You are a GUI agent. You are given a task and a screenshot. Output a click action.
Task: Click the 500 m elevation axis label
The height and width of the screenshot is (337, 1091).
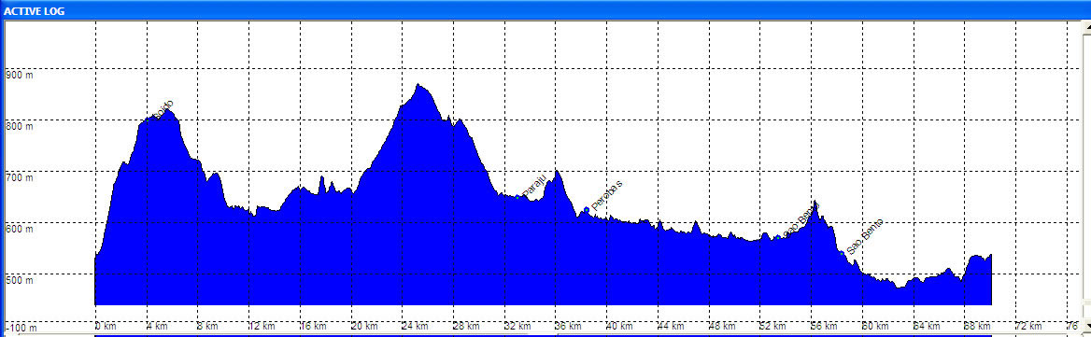20,281
